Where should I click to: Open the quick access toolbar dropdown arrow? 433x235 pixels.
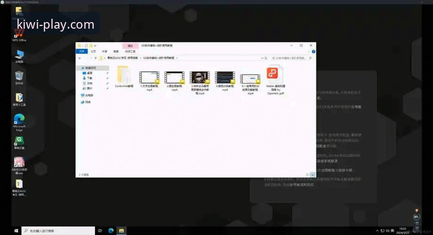click(95, 46)
